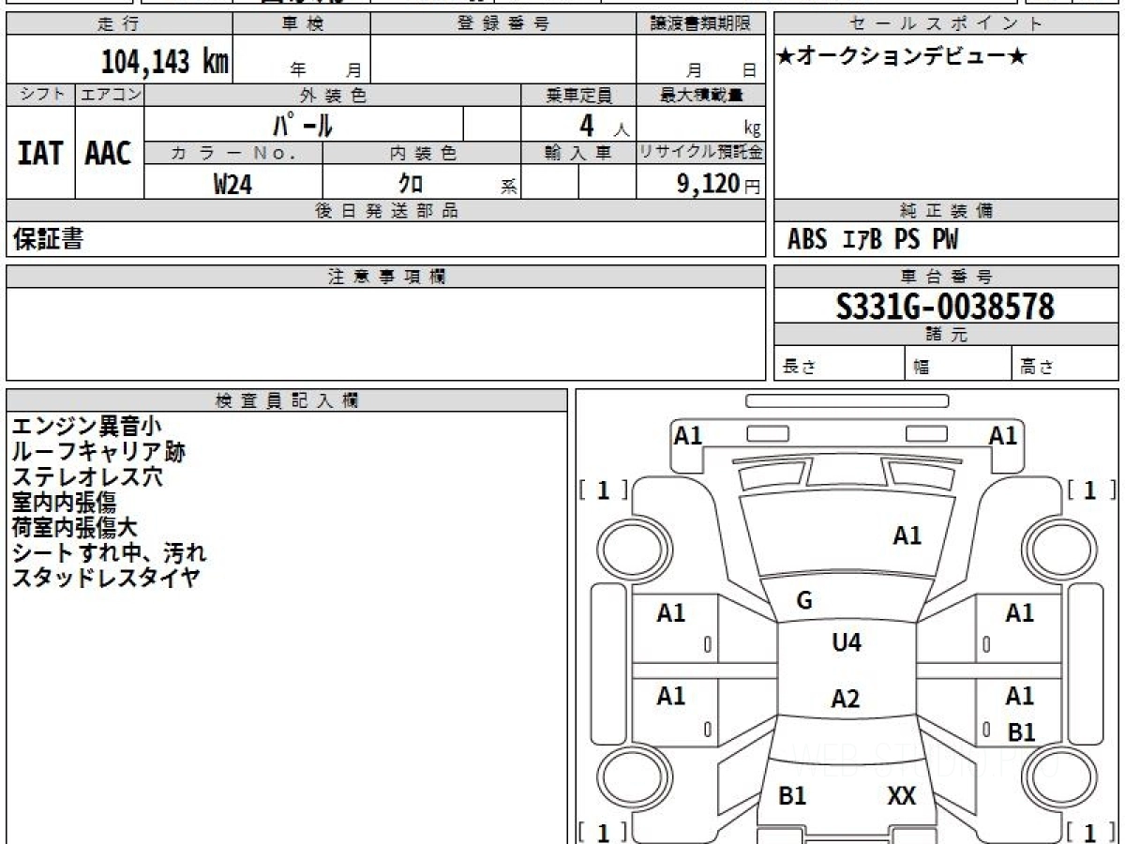Click the A1 mark on the left rear door
1125x844 pixels.
click(671, 696)
